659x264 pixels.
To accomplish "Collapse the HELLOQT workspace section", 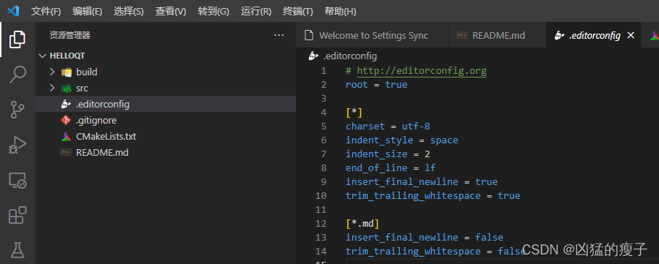I will pyautogui.click(x=42, y=56).
